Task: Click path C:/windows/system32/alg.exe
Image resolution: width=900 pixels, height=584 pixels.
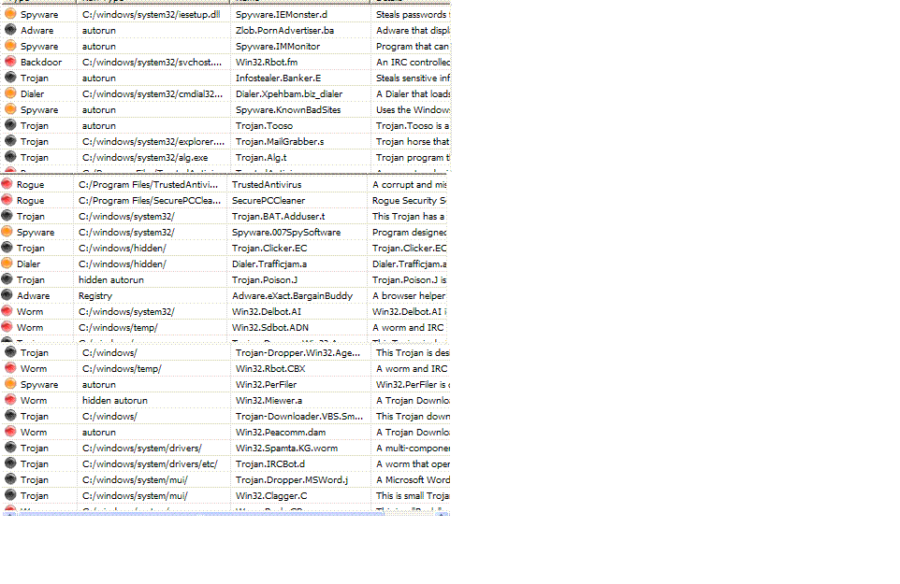Action: [145, 158]
